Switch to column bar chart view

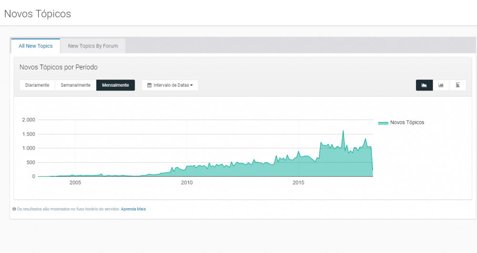tap(441, 85)
